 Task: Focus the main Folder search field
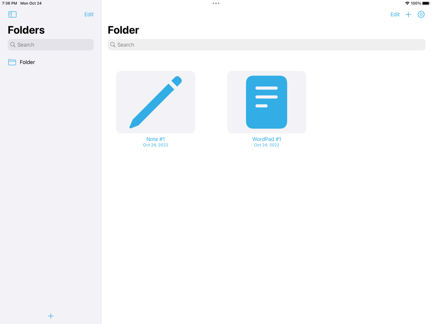click(267, 44)
